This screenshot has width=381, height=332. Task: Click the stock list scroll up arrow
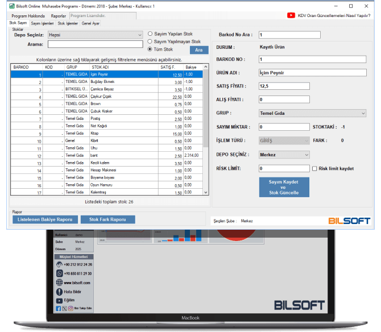point(205,67)
